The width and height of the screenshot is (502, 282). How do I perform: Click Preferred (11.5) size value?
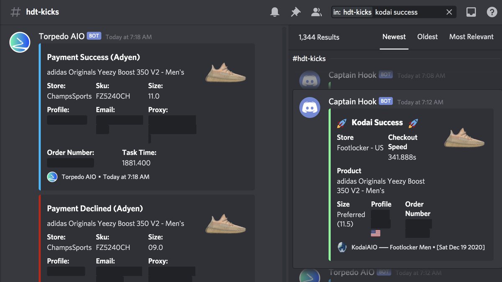(x=351, y=219)
